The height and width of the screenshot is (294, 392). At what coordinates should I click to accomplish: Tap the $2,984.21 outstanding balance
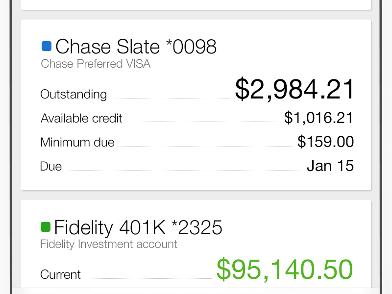(x=294, y=89)
